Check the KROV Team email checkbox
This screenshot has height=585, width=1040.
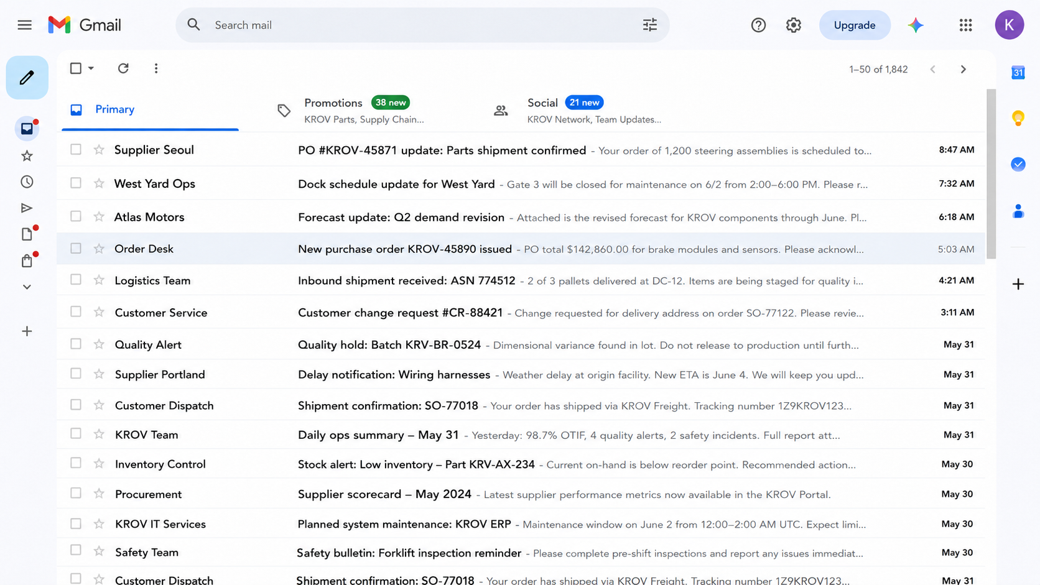point(76,434)
